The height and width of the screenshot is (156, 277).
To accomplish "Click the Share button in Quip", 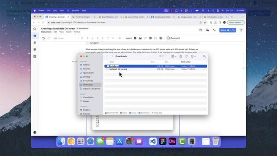I will (225, 30).
